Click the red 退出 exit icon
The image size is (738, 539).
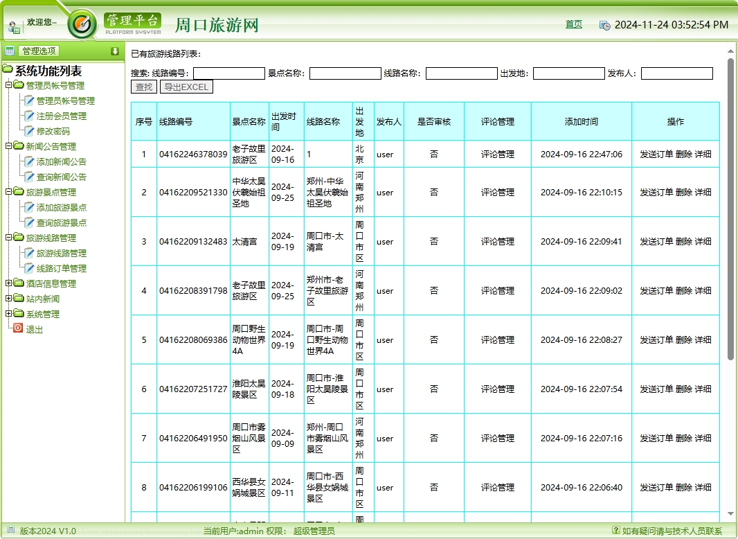(17, 328)
